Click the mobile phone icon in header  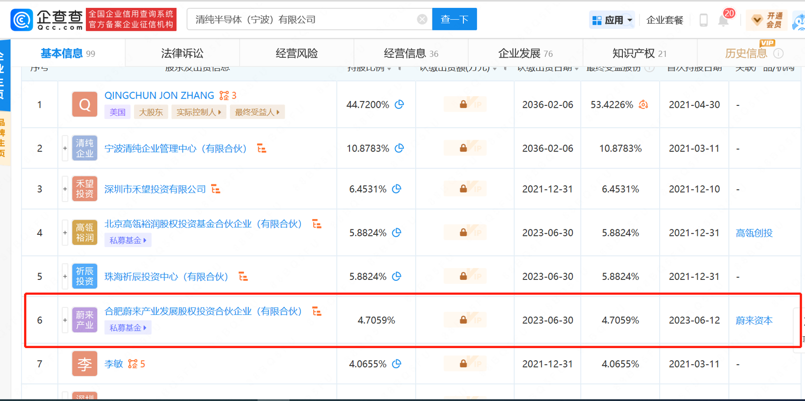click(703, 20)
